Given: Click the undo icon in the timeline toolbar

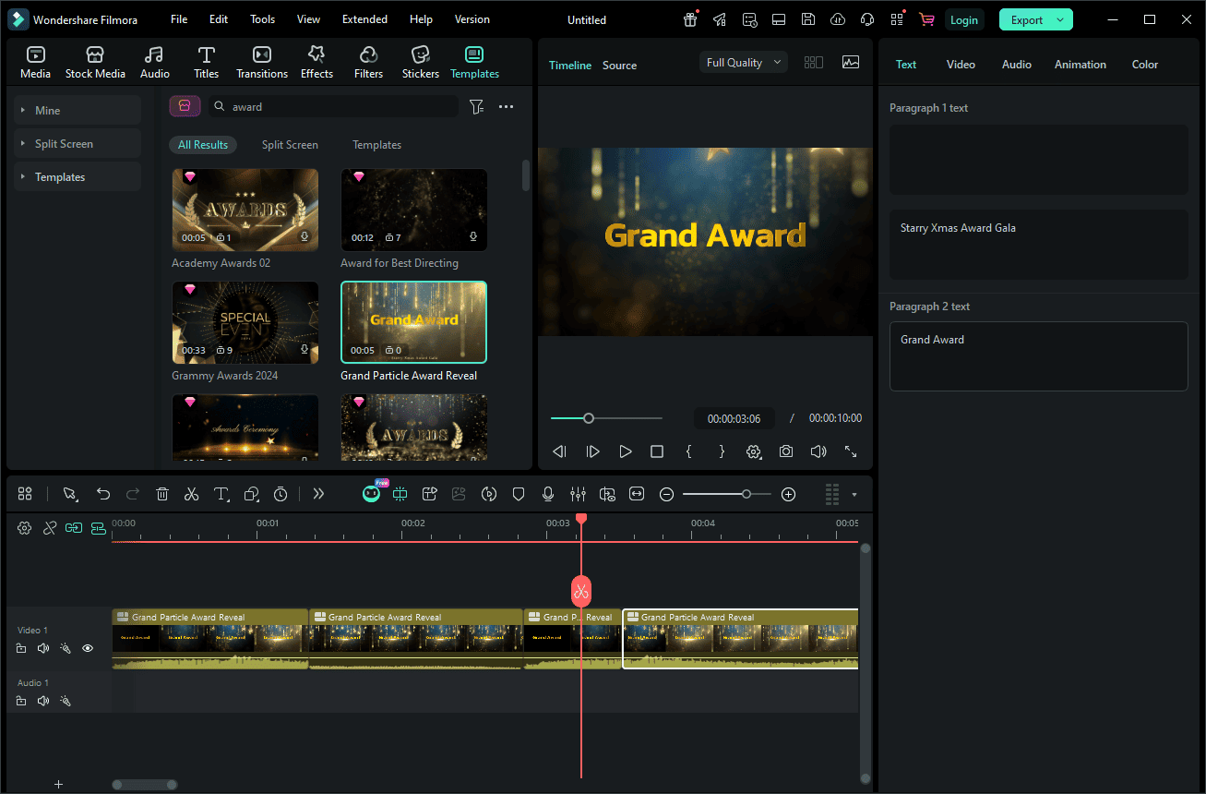Looking at the screenshot, I should (102, 494).
